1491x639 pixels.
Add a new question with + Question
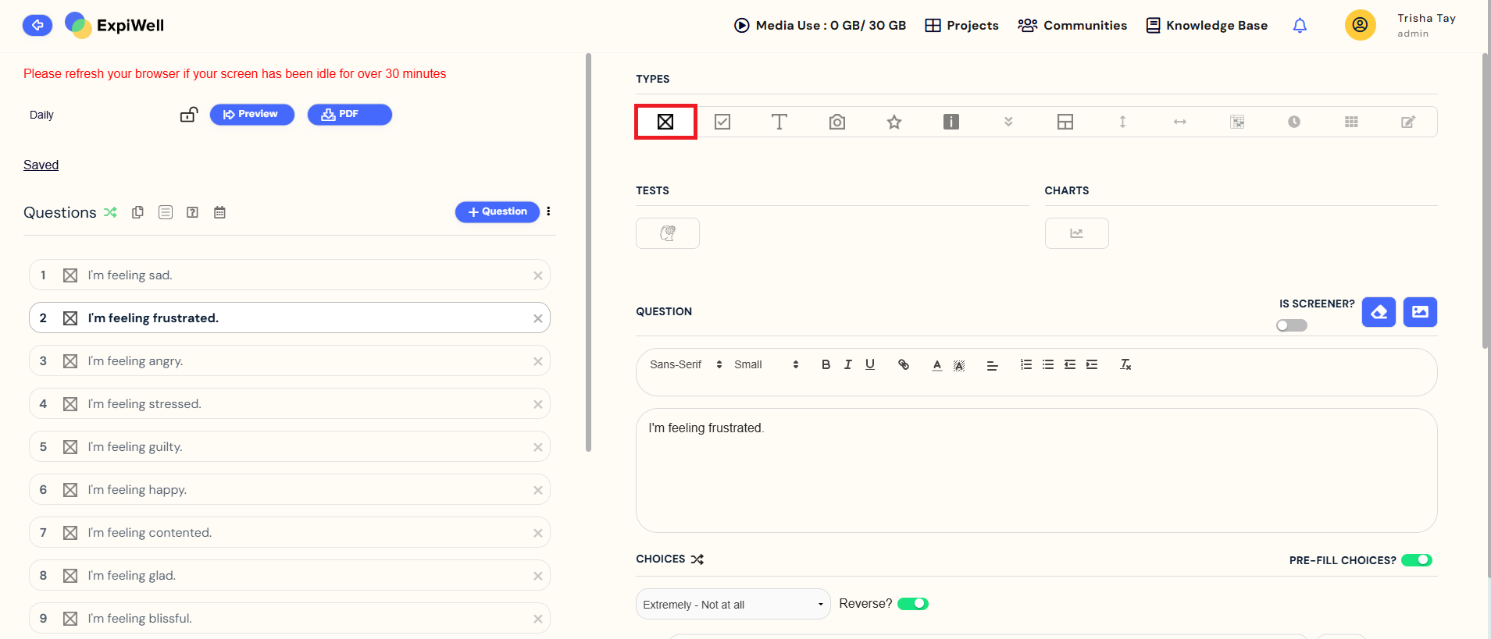(497, 211)
